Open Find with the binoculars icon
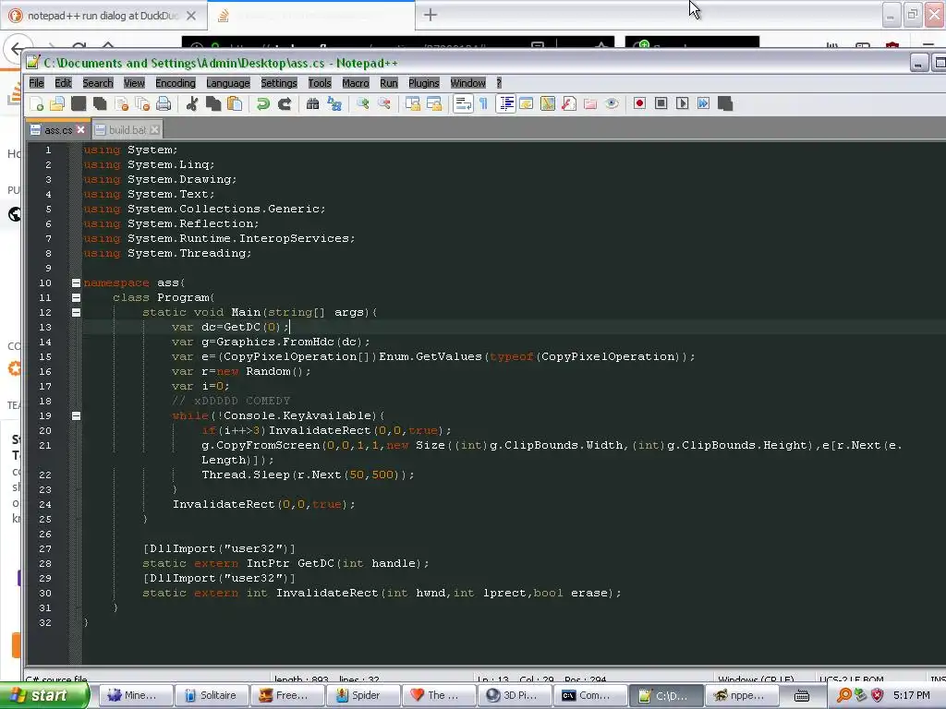Screen dimensions: 946x709 (x=312, y=103)
